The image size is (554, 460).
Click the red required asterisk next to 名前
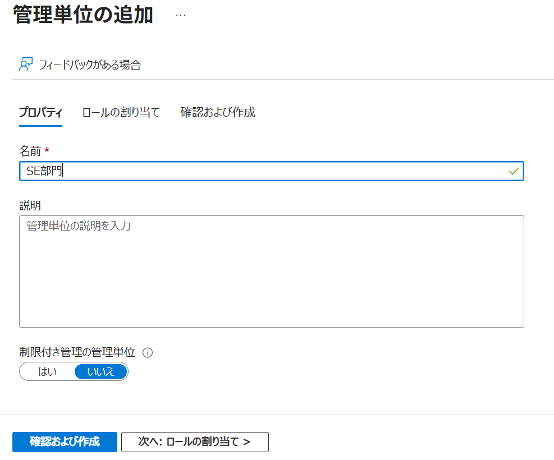coord(47,150)
